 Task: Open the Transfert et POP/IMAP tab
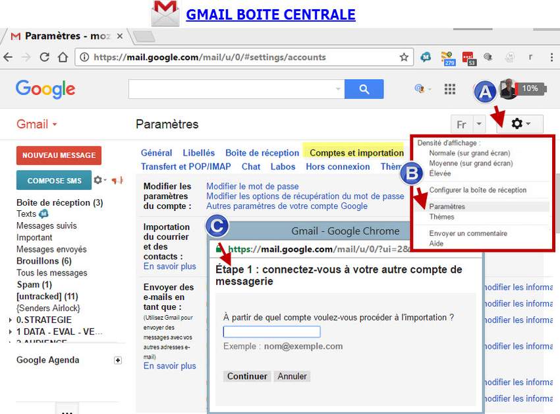186,167
